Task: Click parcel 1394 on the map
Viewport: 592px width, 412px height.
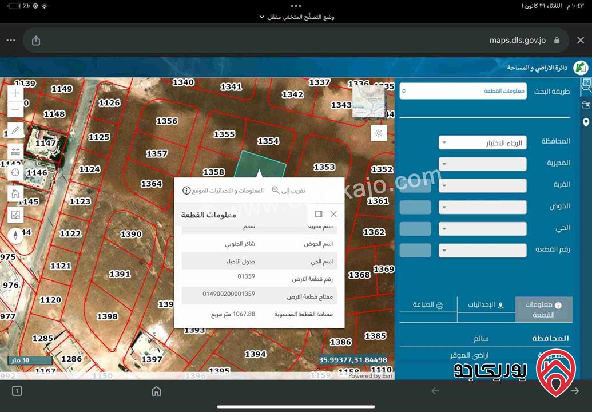Action: tap(255, 354)
